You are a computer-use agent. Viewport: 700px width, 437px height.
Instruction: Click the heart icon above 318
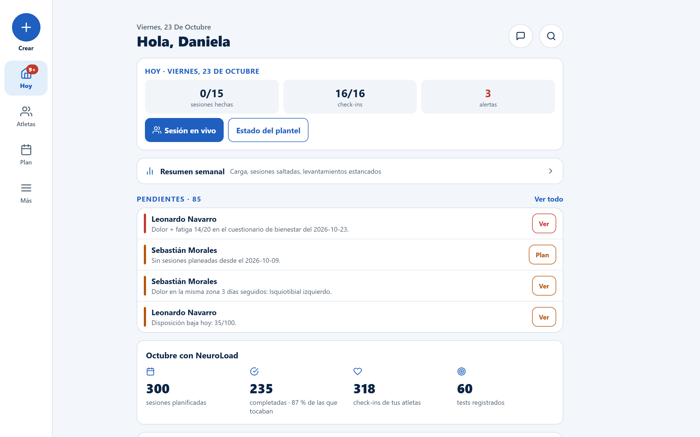click(358, 371)
